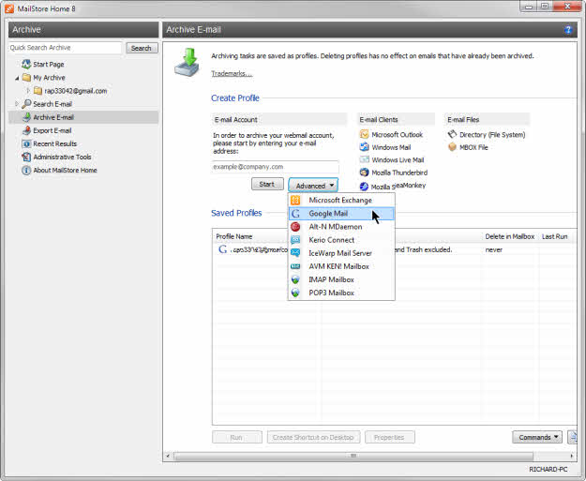The height and width of the screenshot is (481, 586).
Task: Click the rap33042@gmail.com folder icon
Action: point(38,91)
